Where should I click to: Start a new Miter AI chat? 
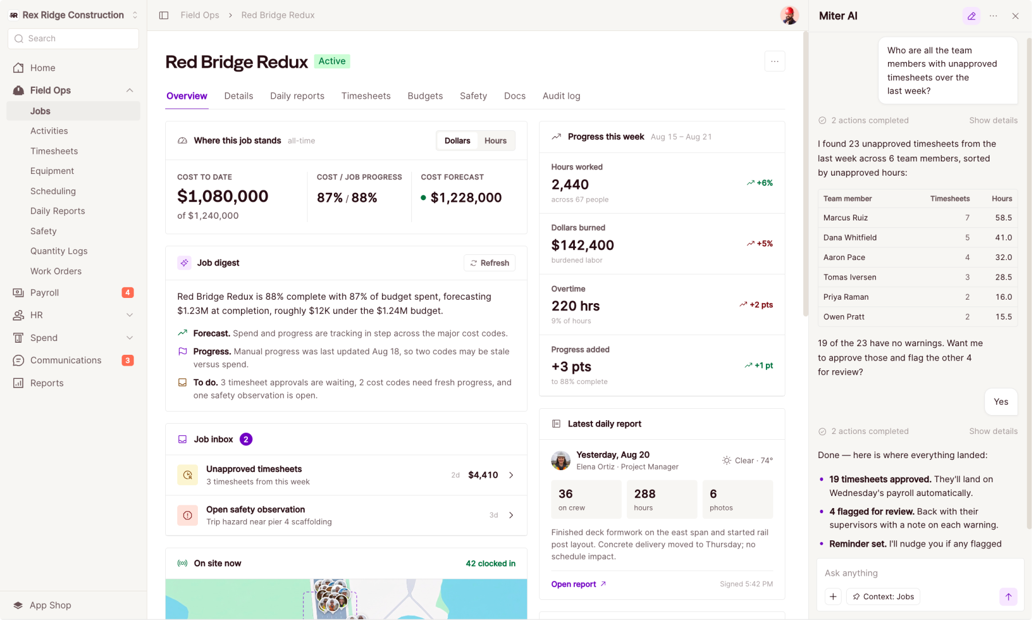pyautogui.click(x=971, y=16)
